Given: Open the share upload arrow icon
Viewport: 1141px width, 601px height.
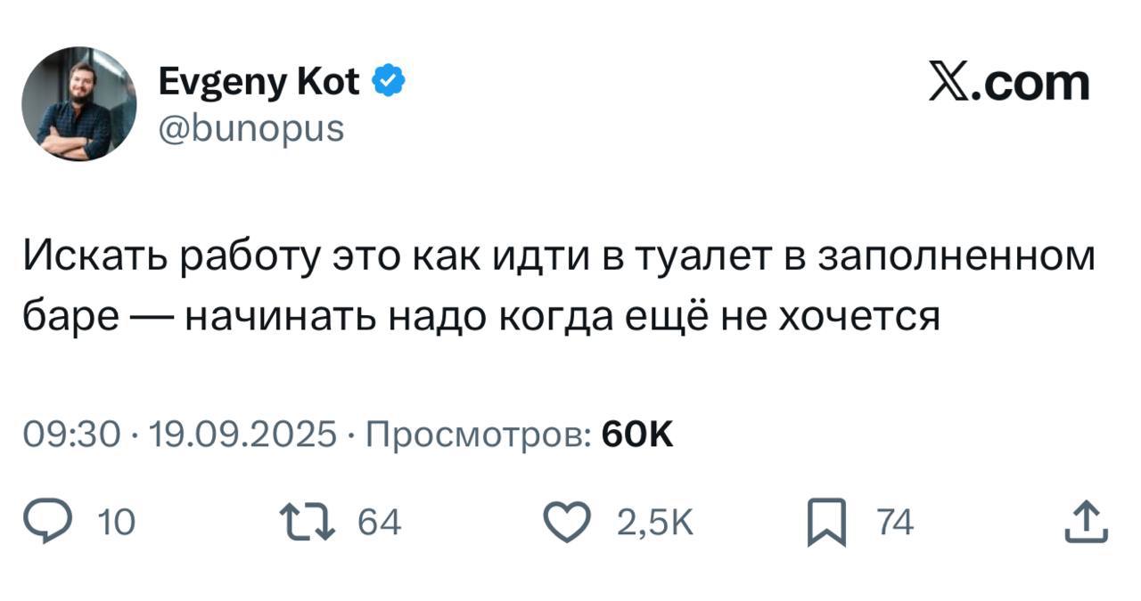Looking at the screenshot, I should 1087,524.
